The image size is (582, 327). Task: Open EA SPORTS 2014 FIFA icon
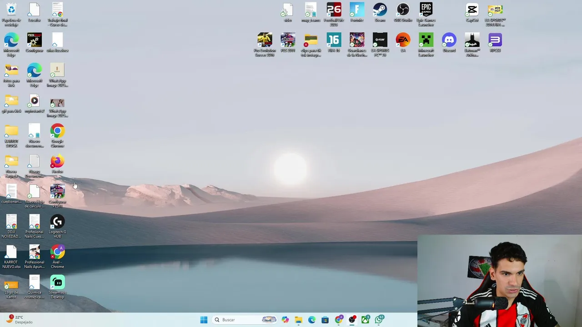coord(495,15)
